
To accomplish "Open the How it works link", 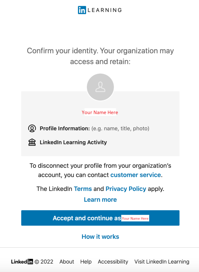I will [100, 236].
